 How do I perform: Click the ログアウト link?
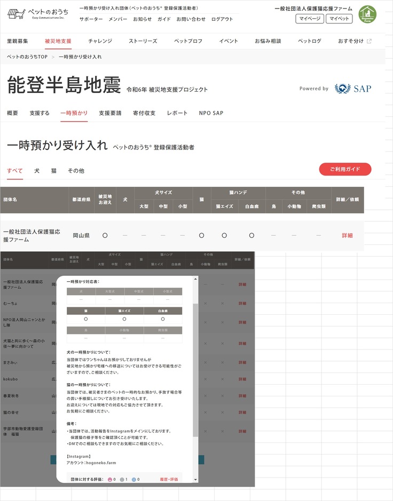pyautogui.click(x=222, y=19)
